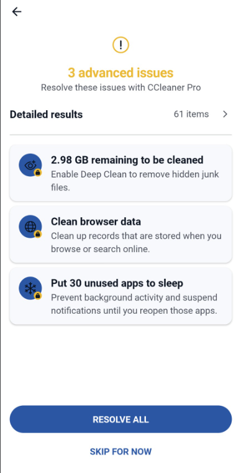Click the Enable Deep Clean description text
This screenshot has width=241, height=473.
pyautogui.click(x=135, y=181)
